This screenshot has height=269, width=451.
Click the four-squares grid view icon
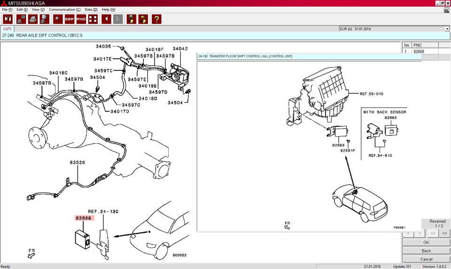pos(93,19)
